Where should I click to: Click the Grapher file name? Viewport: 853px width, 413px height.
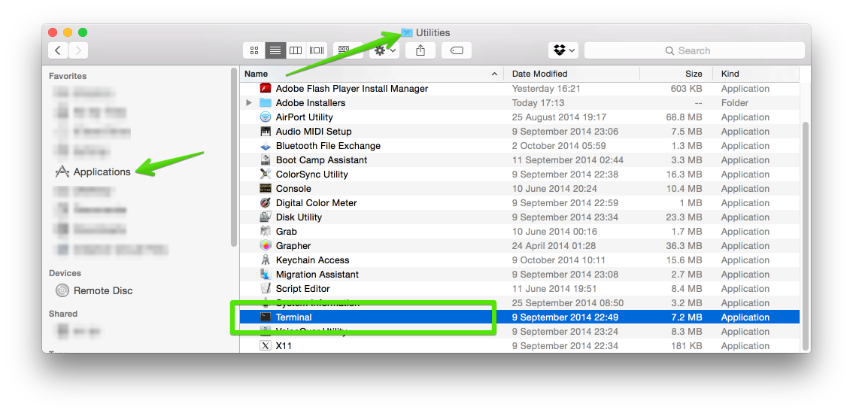[293, 246]
